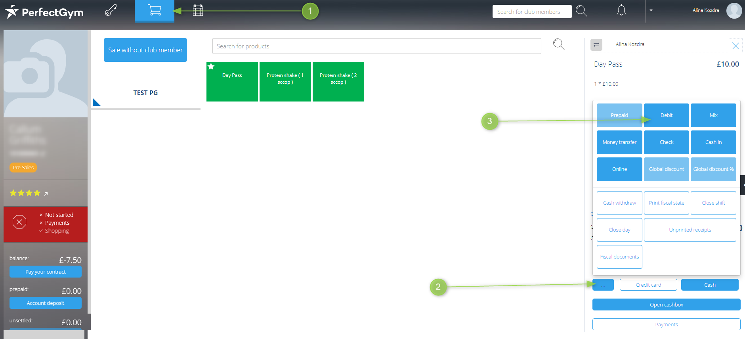Screen dimensions: 745x339
Task: Click the product search magnifier icon
Action: (558, 44)
